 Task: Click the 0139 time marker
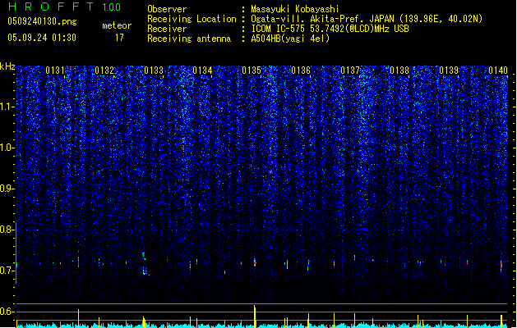click(x=449, y=71)
